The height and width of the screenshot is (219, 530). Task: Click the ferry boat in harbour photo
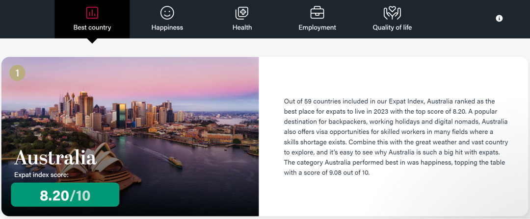[175, 162]
